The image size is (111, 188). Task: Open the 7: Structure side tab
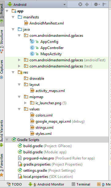tap(2, 41)
